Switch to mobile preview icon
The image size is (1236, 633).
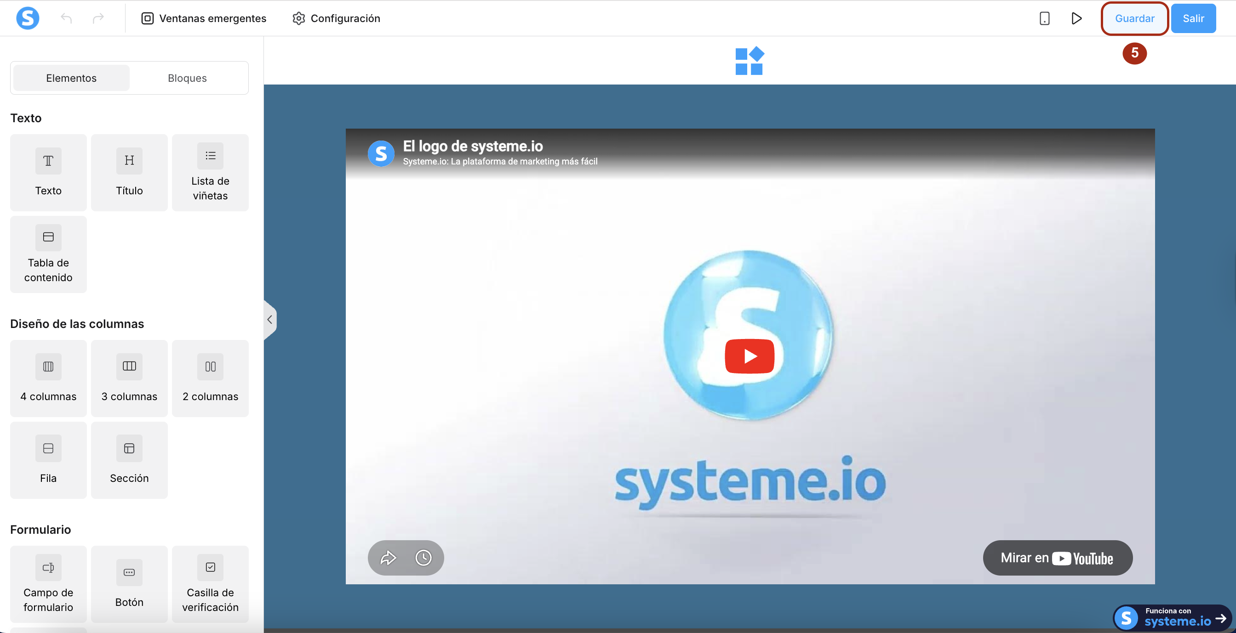[x=1044, y=18]
